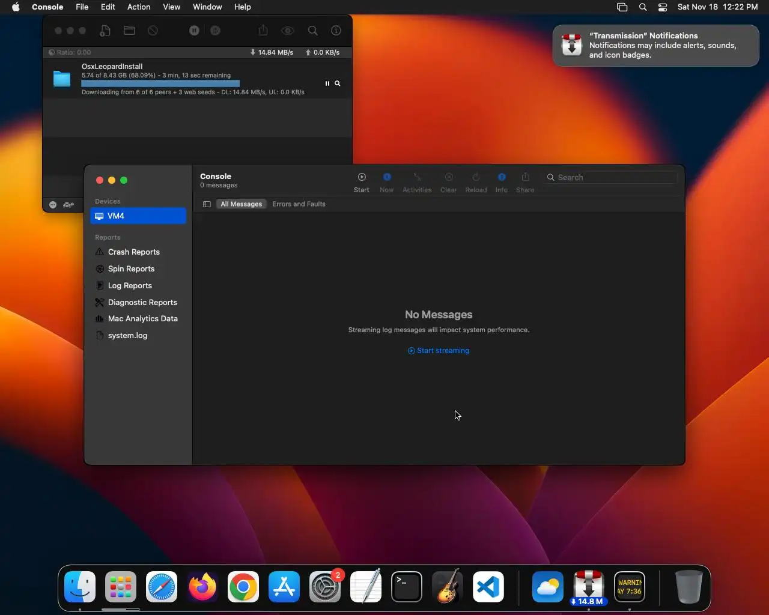Open Visual Studio Code from the Dock
This screenshot has height=615, width=769.
[x=488, y=587]
